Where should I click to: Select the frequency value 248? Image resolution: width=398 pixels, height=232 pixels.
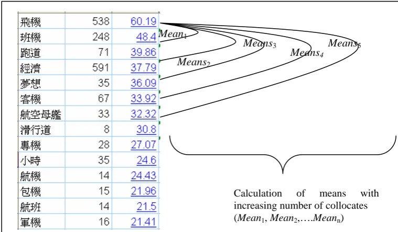[x=101, y=37]
